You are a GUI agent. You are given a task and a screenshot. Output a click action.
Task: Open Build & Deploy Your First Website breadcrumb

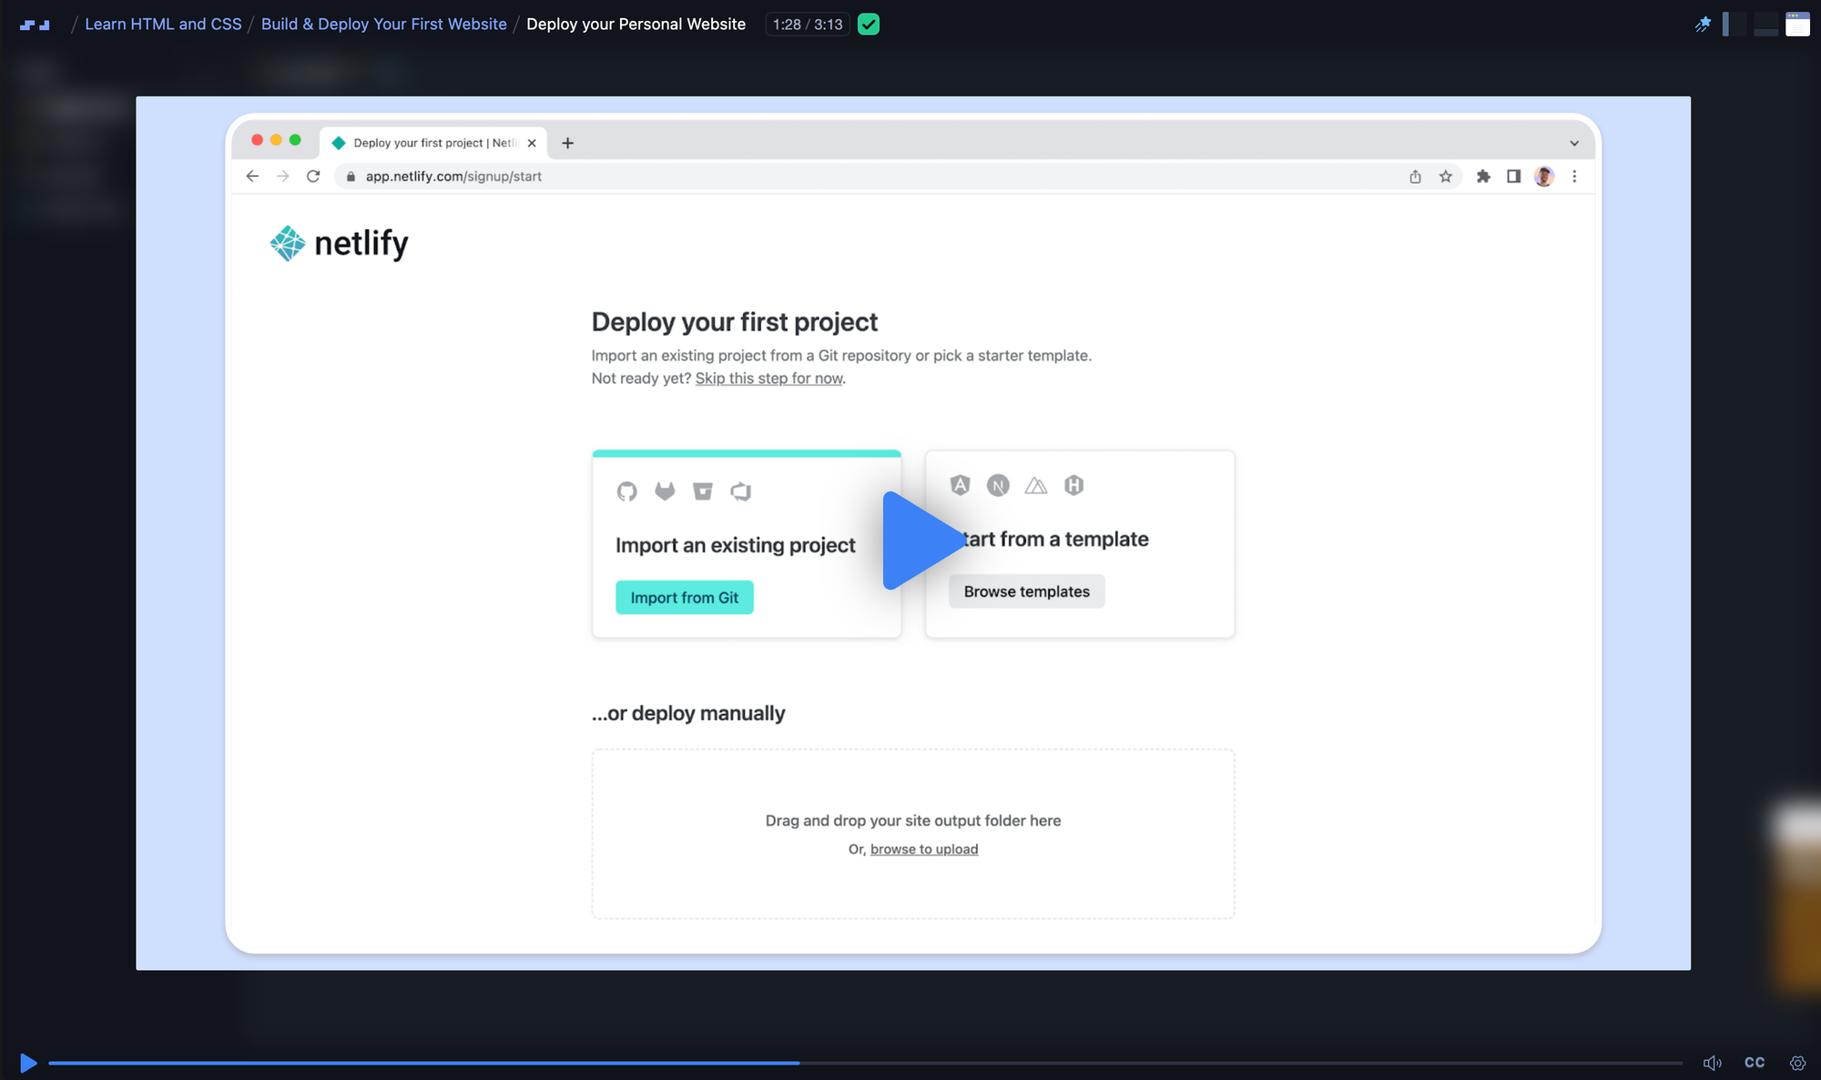tap(383, 25)
